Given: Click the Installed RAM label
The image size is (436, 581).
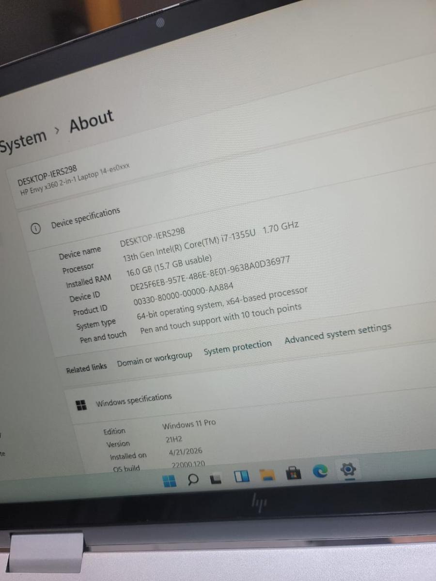Looking at the screenshot, I should [88, 281].
